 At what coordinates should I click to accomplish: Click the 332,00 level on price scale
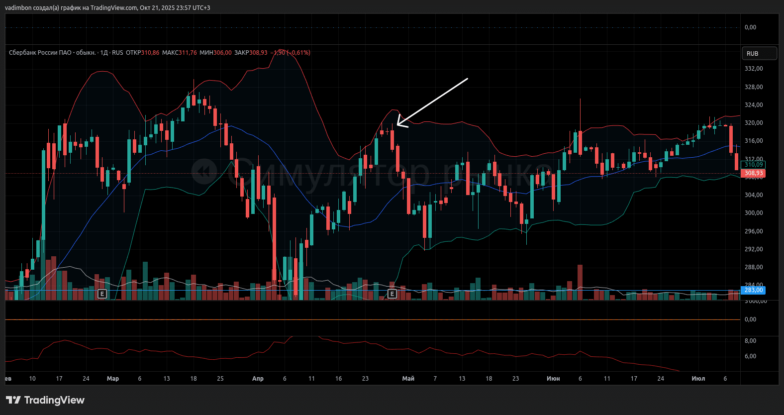753,69
